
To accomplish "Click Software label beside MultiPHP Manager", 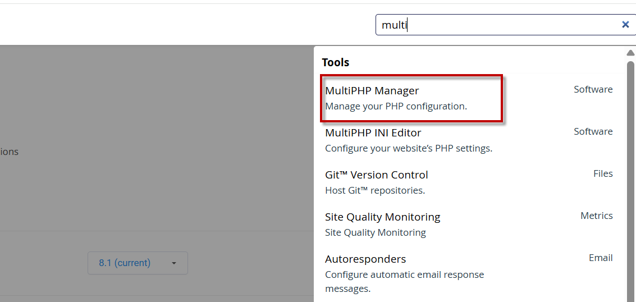I will [x=593, y=89].
